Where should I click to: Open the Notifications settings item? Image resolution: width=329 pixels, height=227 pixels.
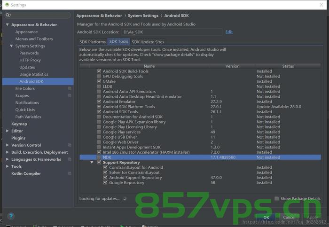(27, 102)
